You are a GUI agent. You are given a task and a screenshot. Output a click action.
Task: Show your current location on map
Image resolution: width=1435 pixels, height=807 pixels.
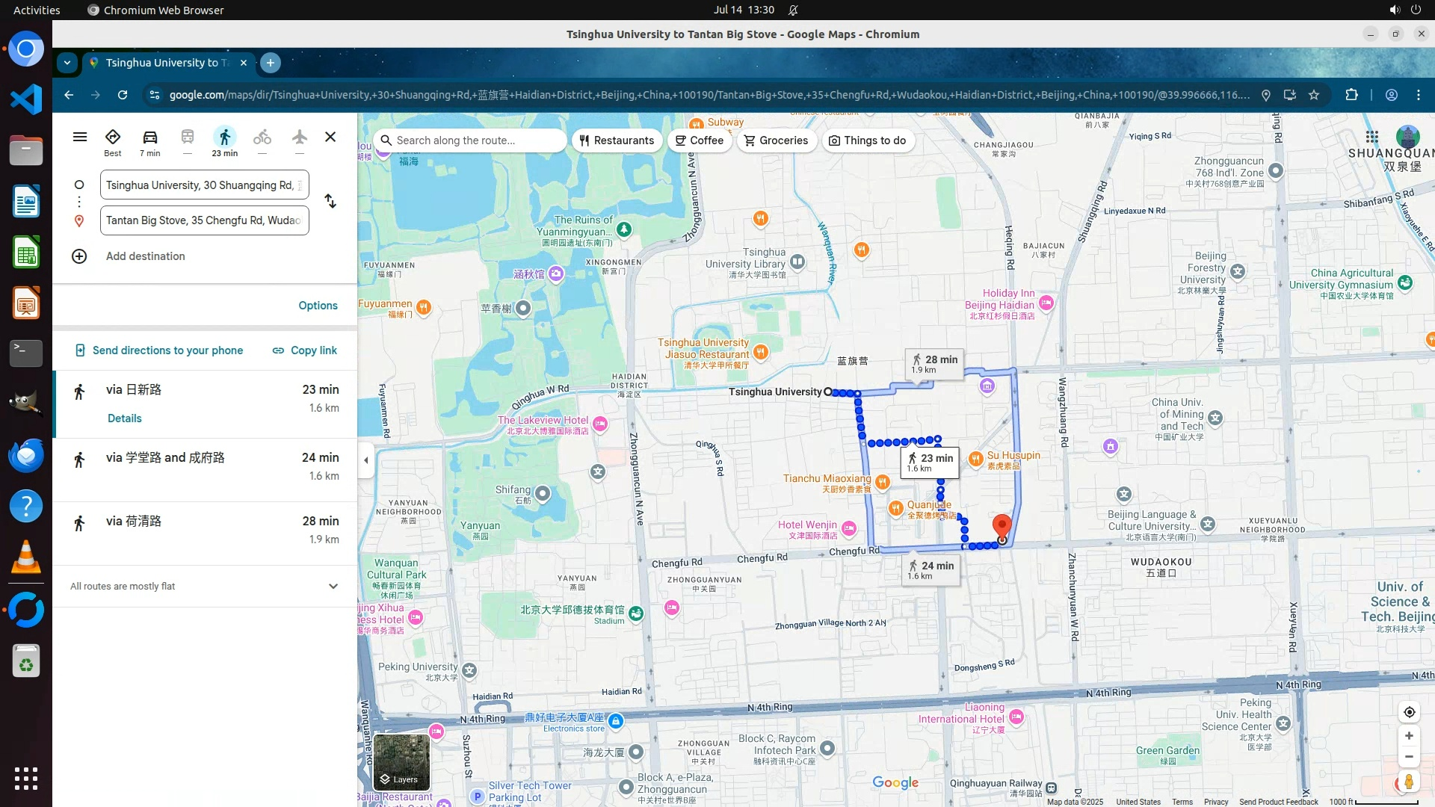[1409, 712]
